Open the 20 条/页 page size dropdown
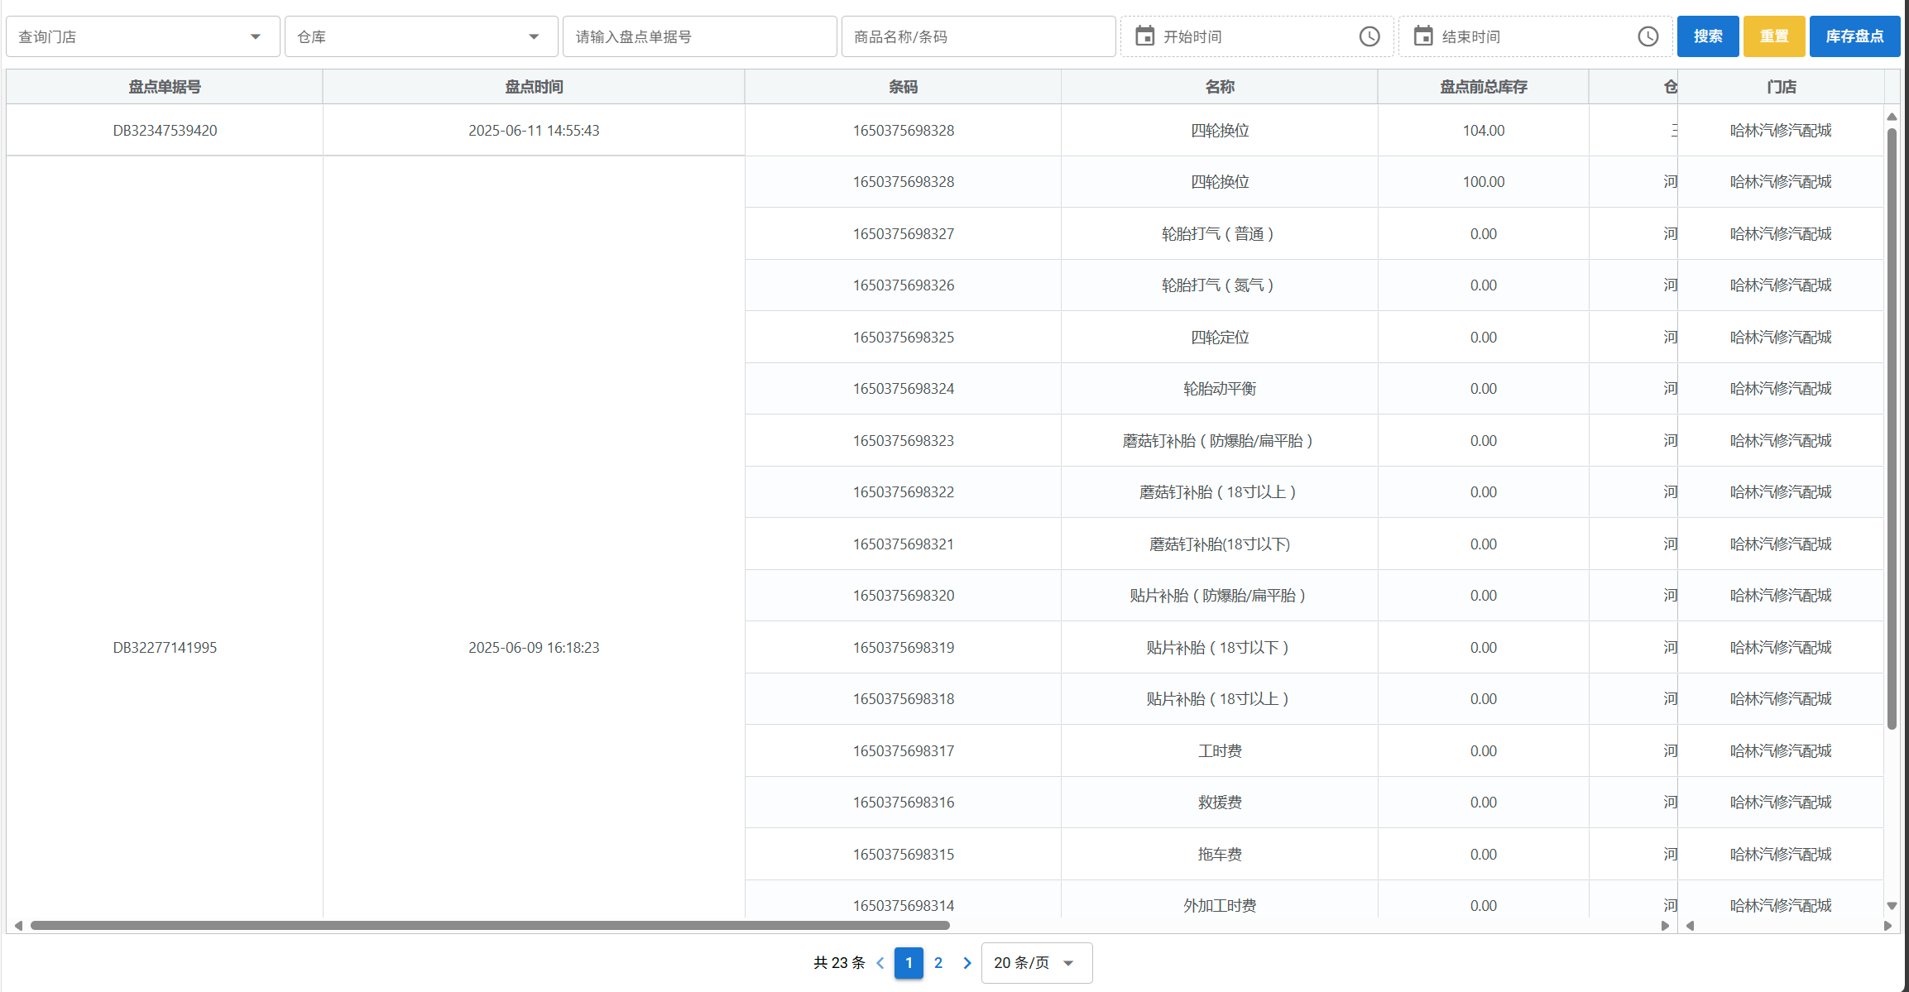1909x992 pixels. tap(1037, 963)
